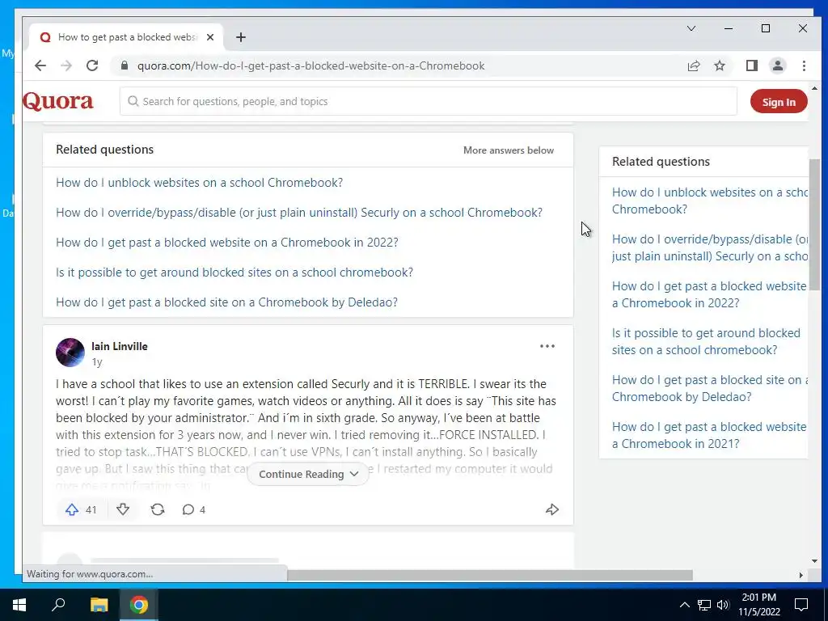
Task: Open the Chrome three-dot menu
Action: pos(804,65)
